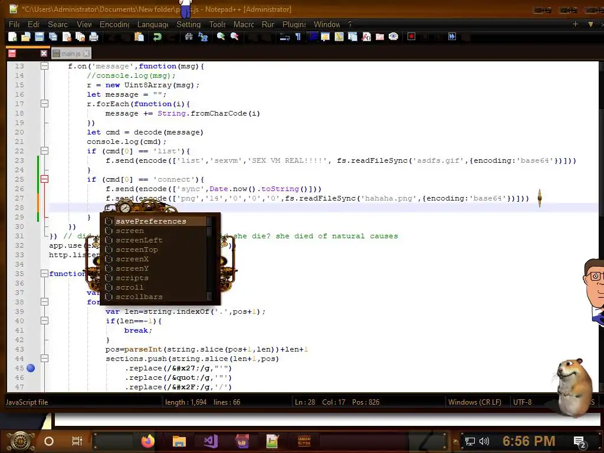Open the Macro menu
This screenshot has height=453, width=604.
pos(244,24)
